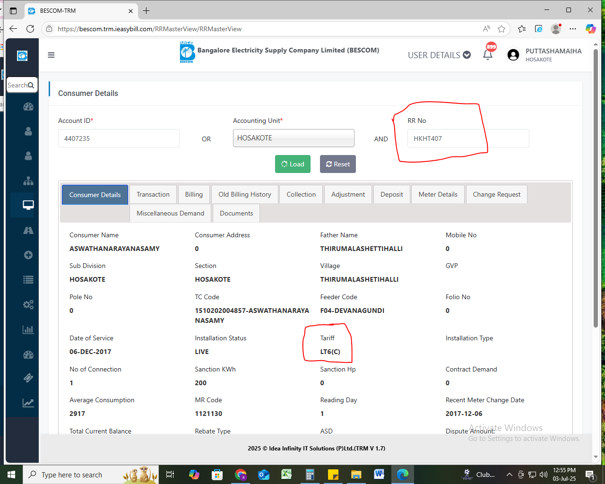Viewport: 605px width, 484px height.
Task: Open Excel from the taskbar
Action: click(x=286, y=475)
